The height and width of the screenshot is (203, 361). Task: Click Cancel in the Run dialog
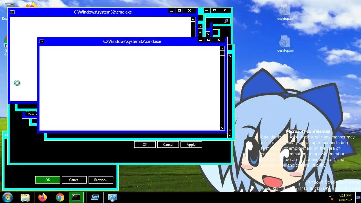[x=74, y=180]
